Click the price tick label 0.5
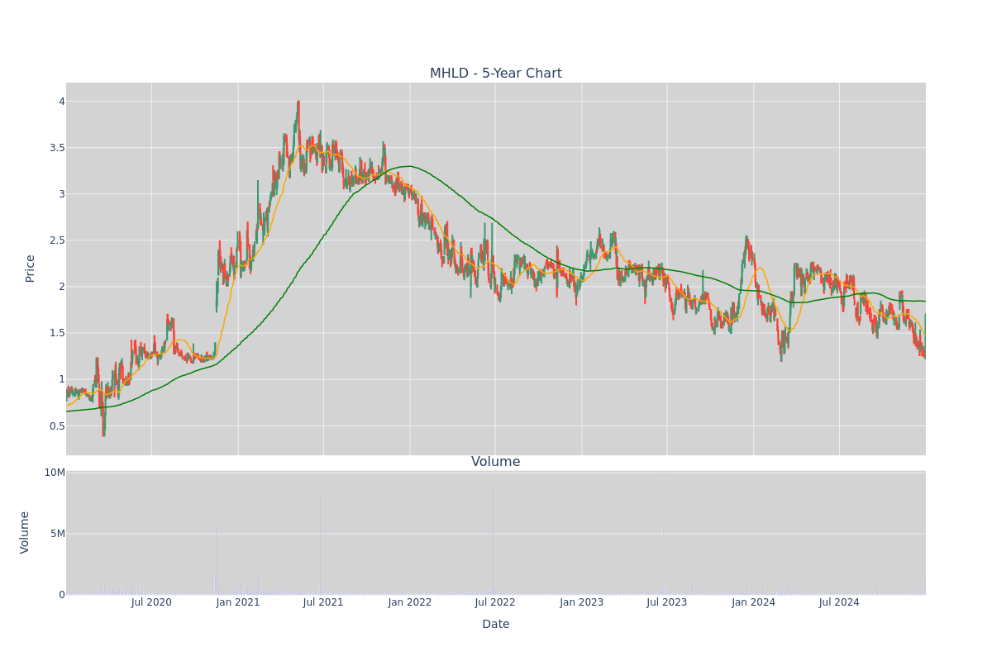 56,426
